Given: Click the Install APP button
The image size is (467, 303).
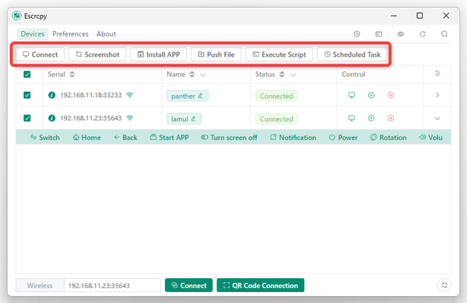Looking at the screenshot, I should [159, 54].
